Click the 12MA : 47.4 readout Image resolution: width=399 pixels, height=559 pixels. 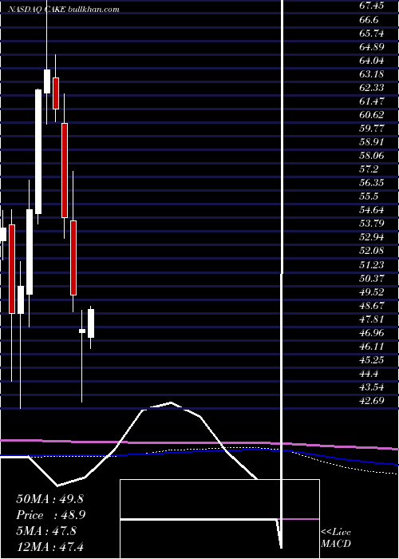tap(49, 546)
